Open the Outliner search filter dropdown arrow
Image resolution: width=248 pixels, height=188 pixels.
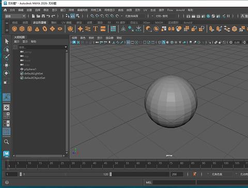[x=66, y=47]
